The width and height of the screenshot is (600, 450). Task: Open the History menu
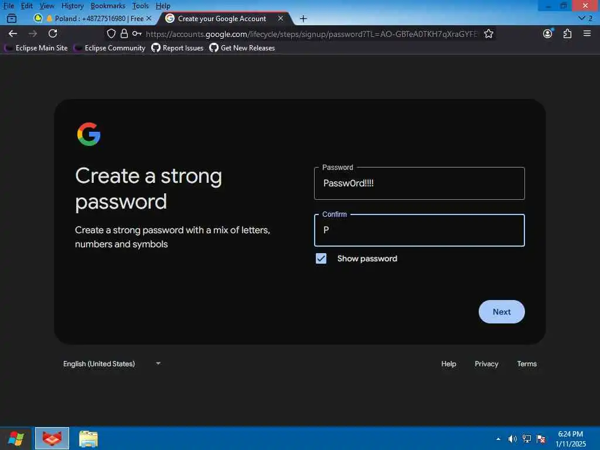click(x=72, y=6)
